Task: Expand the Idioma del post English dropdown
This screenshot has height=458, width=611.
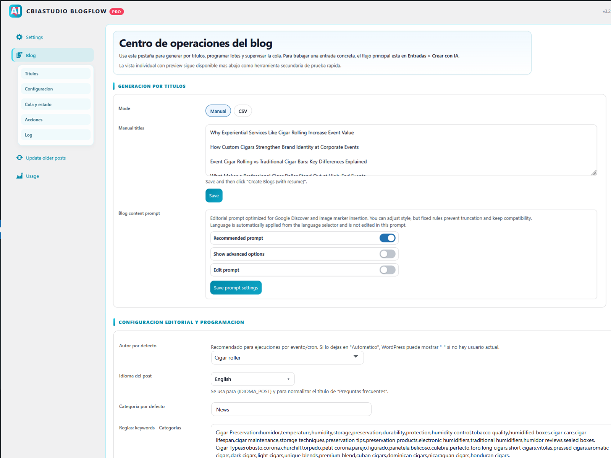Action: 252,379
